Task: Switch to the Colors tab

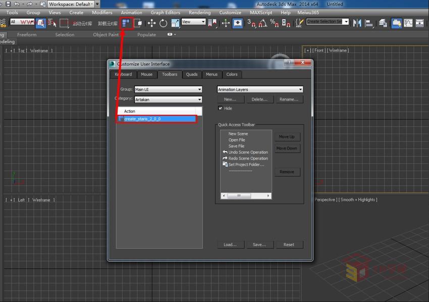Action: click(232, 74)
